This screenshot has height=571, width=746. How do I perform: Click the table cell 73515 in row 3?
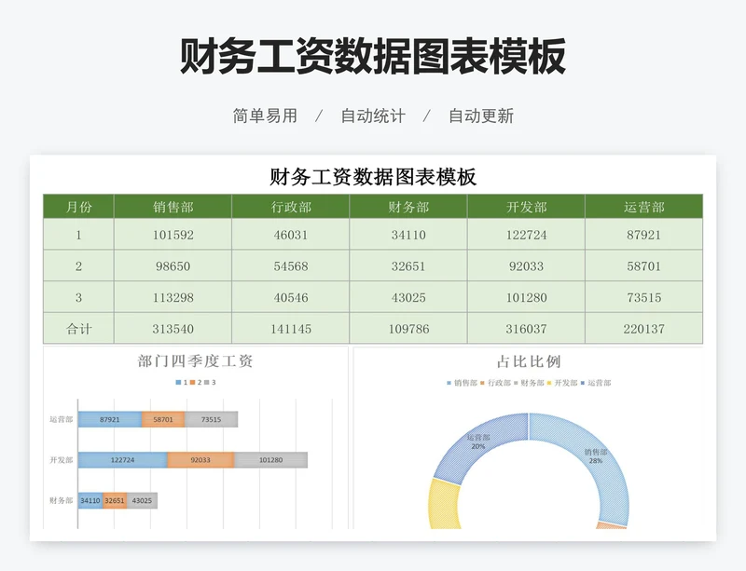tap(643, 297)
